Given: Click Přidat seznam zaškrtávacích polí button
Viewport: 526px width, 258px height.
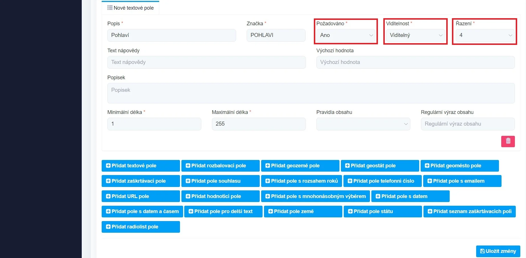Looking at the screenshot, I should tap(469, 211).
